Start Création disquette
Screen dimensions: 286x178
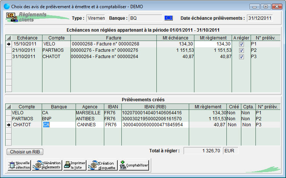coord(102,165)
